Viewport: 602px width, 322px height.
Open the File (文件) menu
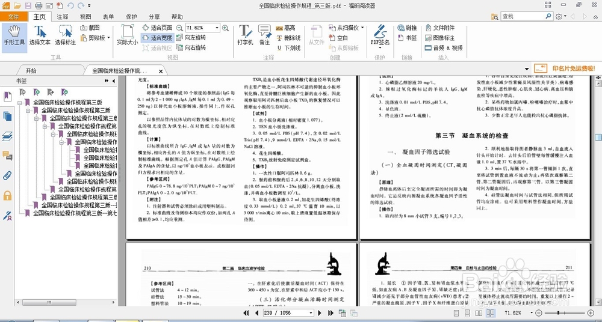(x=14, y=17)
